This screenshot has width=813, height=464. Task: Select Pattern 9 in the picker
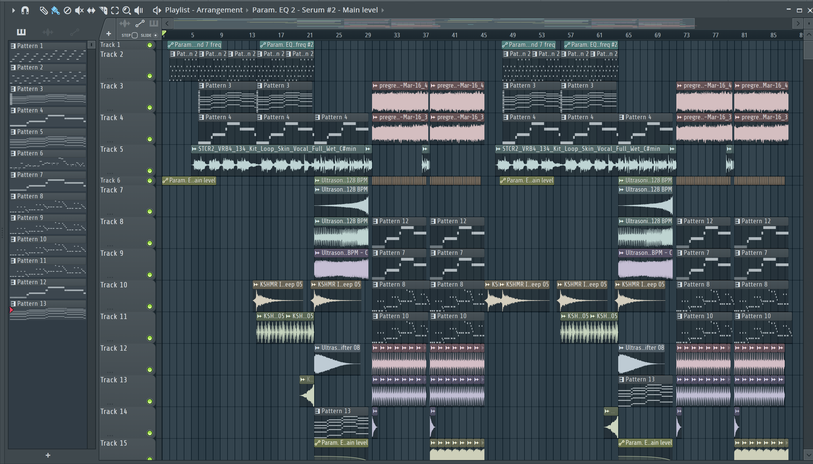[x=48, y=224]
